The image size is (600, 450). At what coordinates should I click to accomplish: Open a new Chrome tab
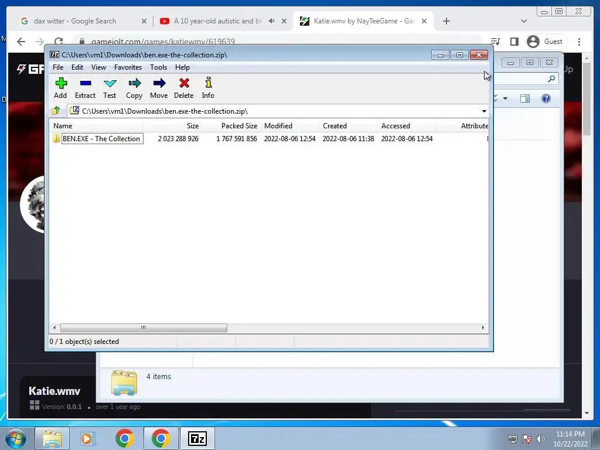(446, 21)
